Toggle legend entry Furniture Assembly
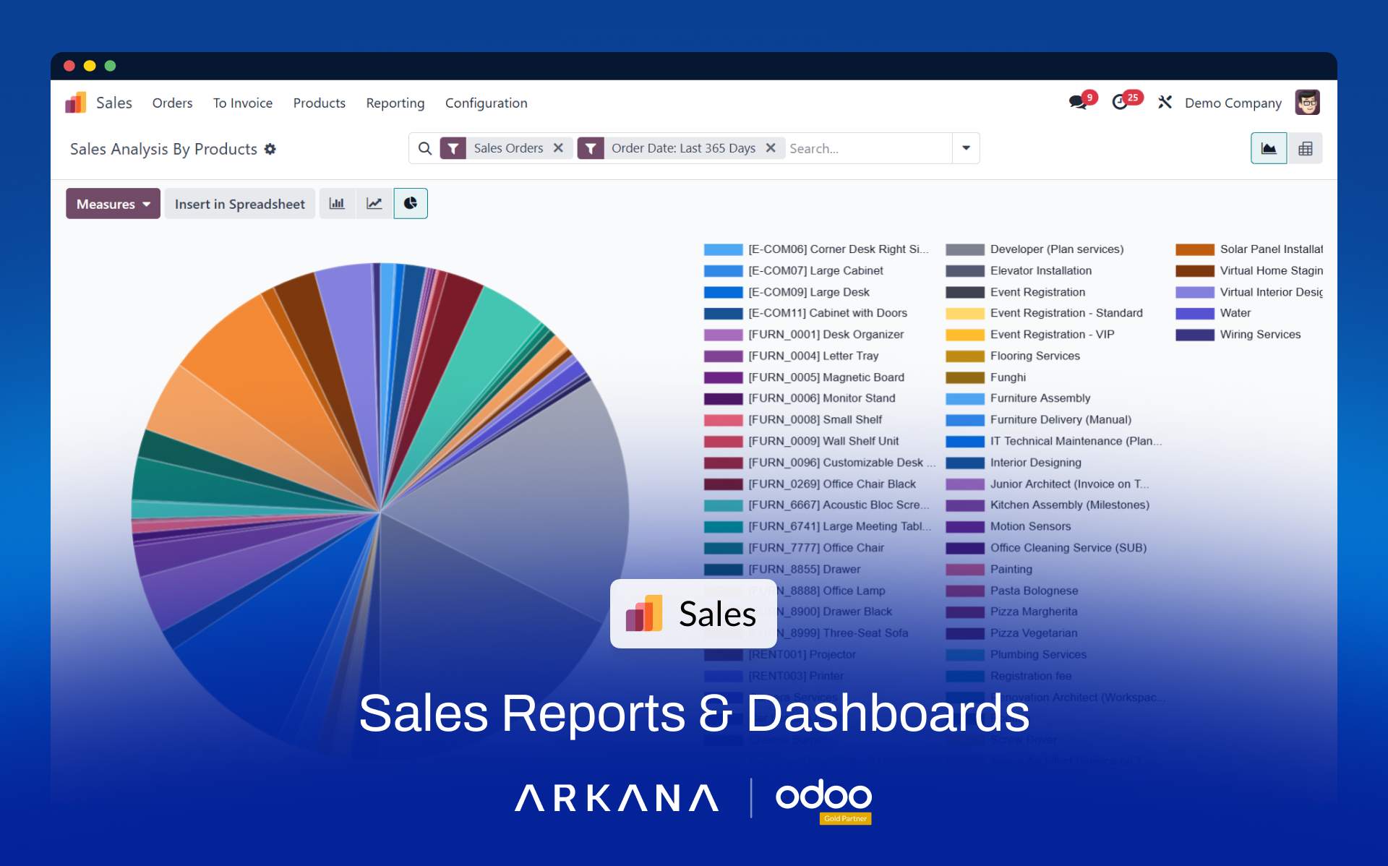Screen dimensions: 1388x866 coord(1019,398)
